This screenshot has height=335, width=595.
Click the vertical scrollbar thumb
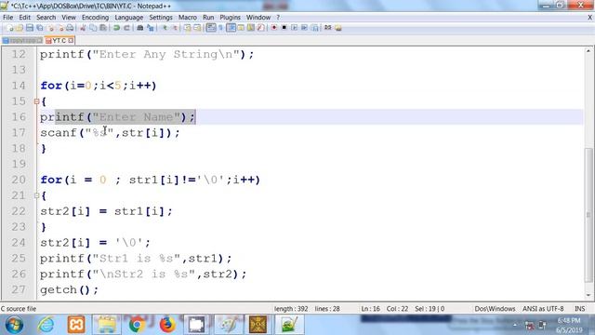[x=588, y=215]
